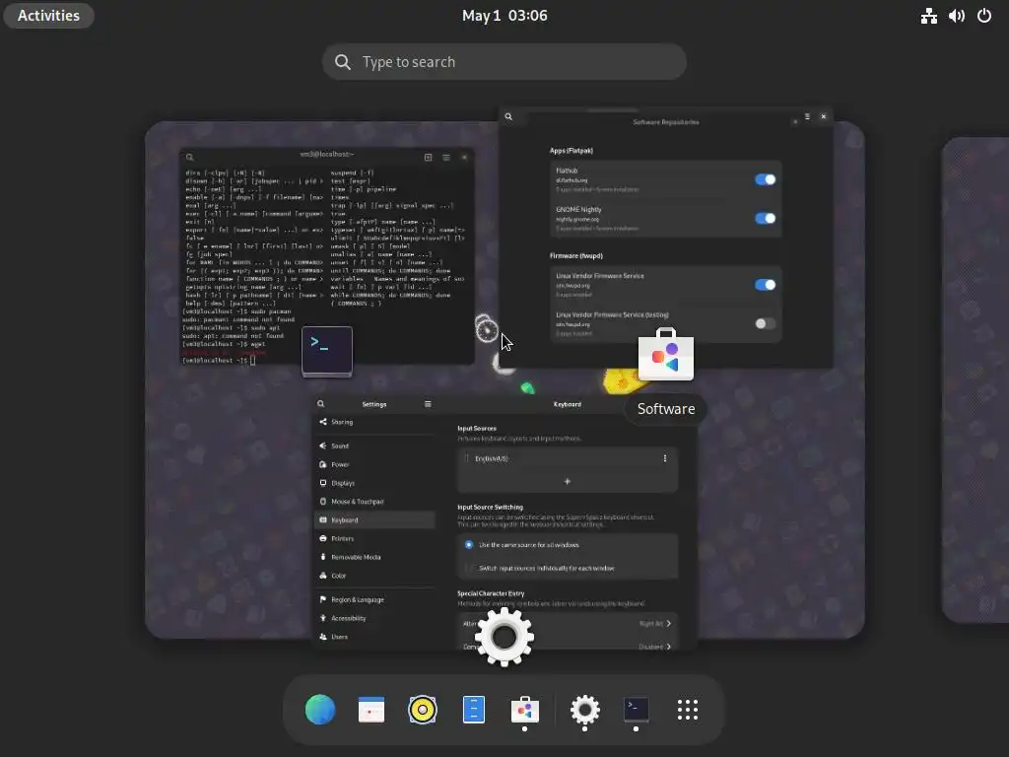Toggle Linux Vendor Firmware Service switch
Screen dimensions: 1009x757
point(765,285)
